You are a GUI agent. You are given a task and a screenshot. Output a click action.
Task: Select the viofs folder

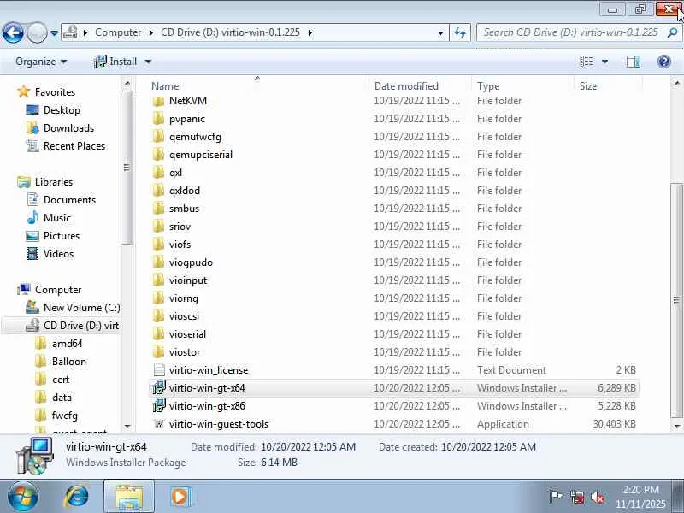point(180,245)
